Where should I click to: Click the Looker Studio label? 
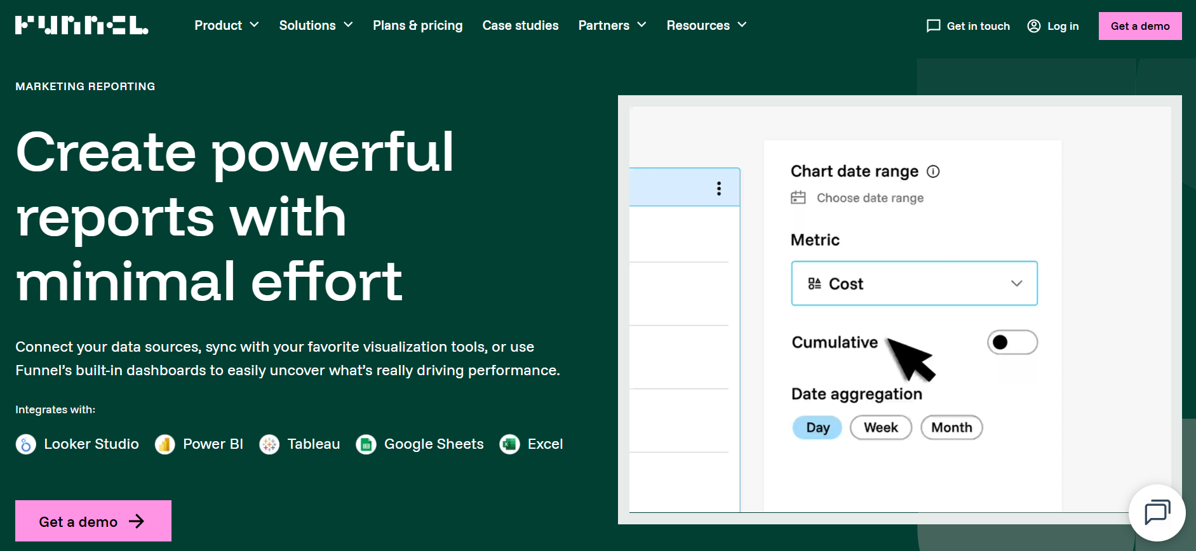point(91,444)
